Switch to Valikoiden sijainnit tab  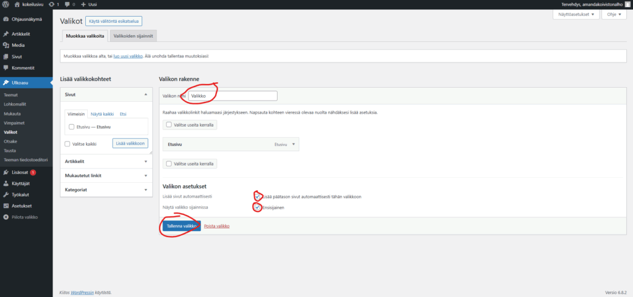point(134,36)
